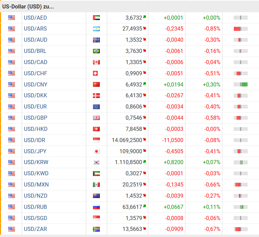This screenshot has height=237, width=259.
Task: Click the South Korea flag icon
Action: [96, 162]
